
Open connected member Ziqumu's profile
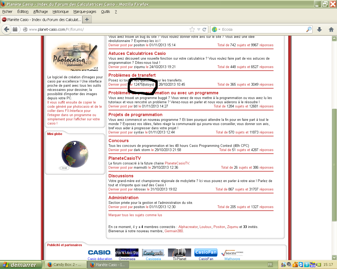coord(233,227)
